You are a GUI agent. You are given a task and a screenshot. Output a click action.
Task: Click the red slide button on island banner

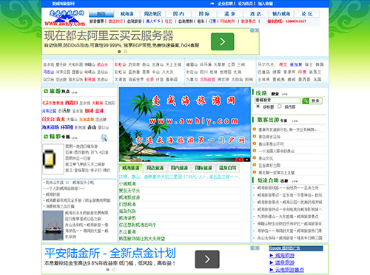[239, 160]
